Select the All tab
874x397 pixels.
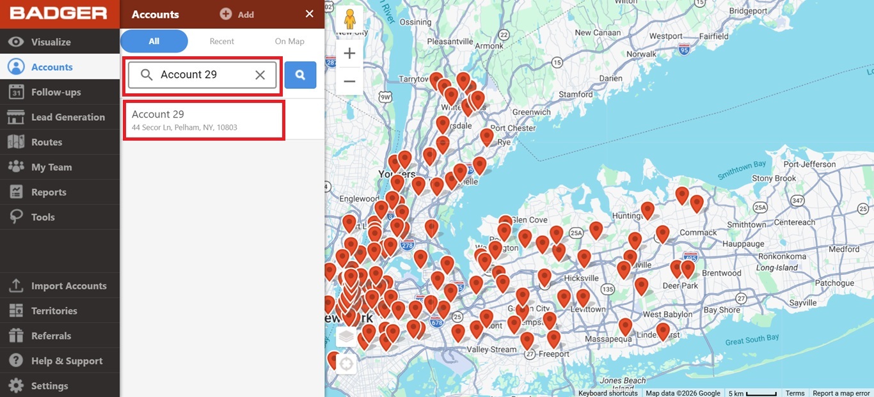point(154,41)
